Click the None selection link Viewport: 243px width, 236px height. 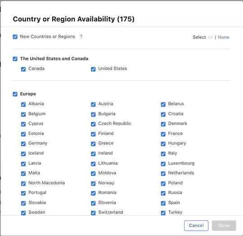[x=223, y=37]
